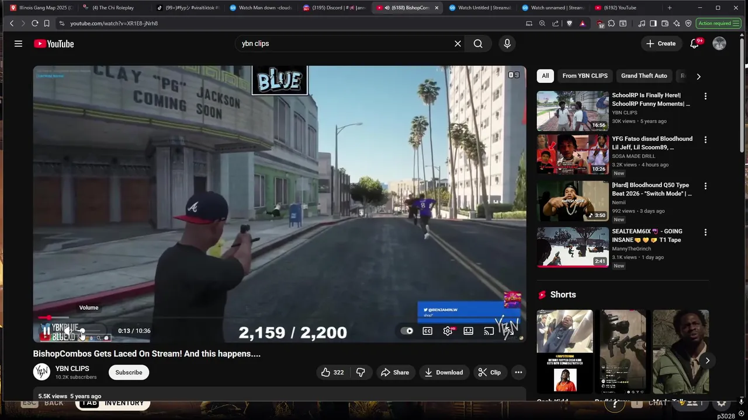
Task: Open options menu for SchoolRP video
Action: [x=705, y=96]
